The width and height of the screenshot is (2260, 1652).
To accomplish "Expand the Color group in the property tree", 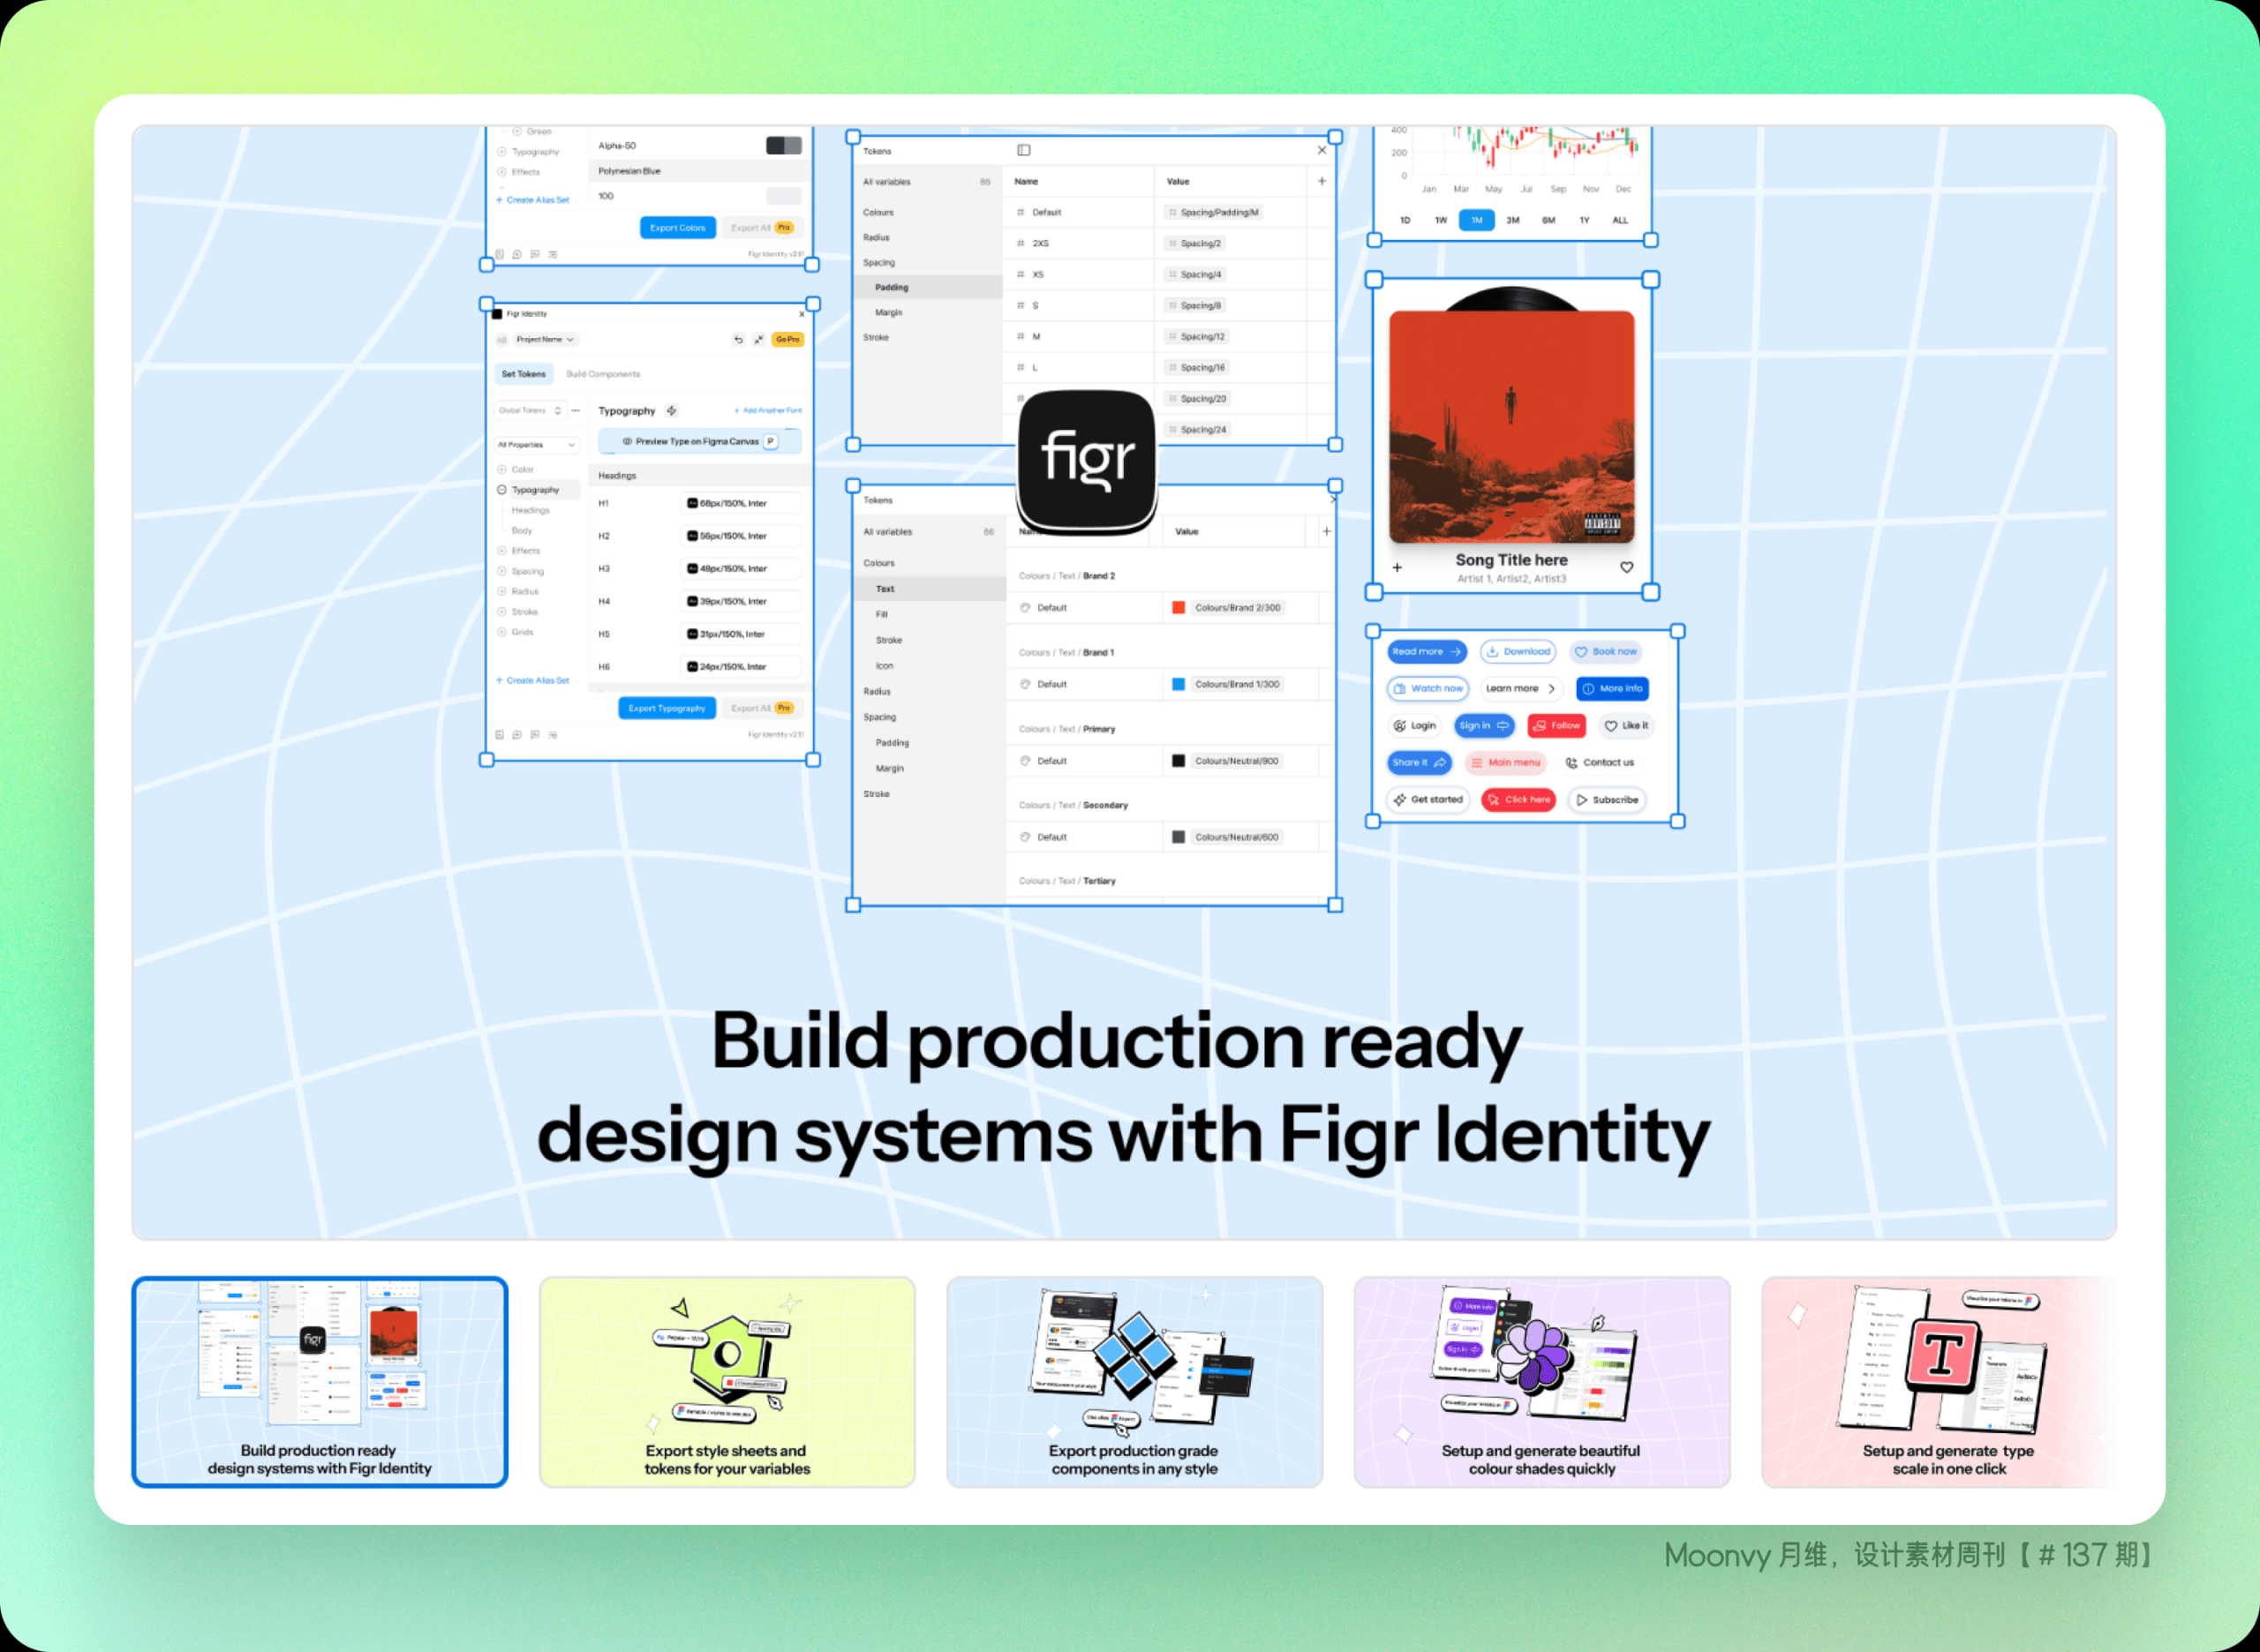I will [502, 469].
